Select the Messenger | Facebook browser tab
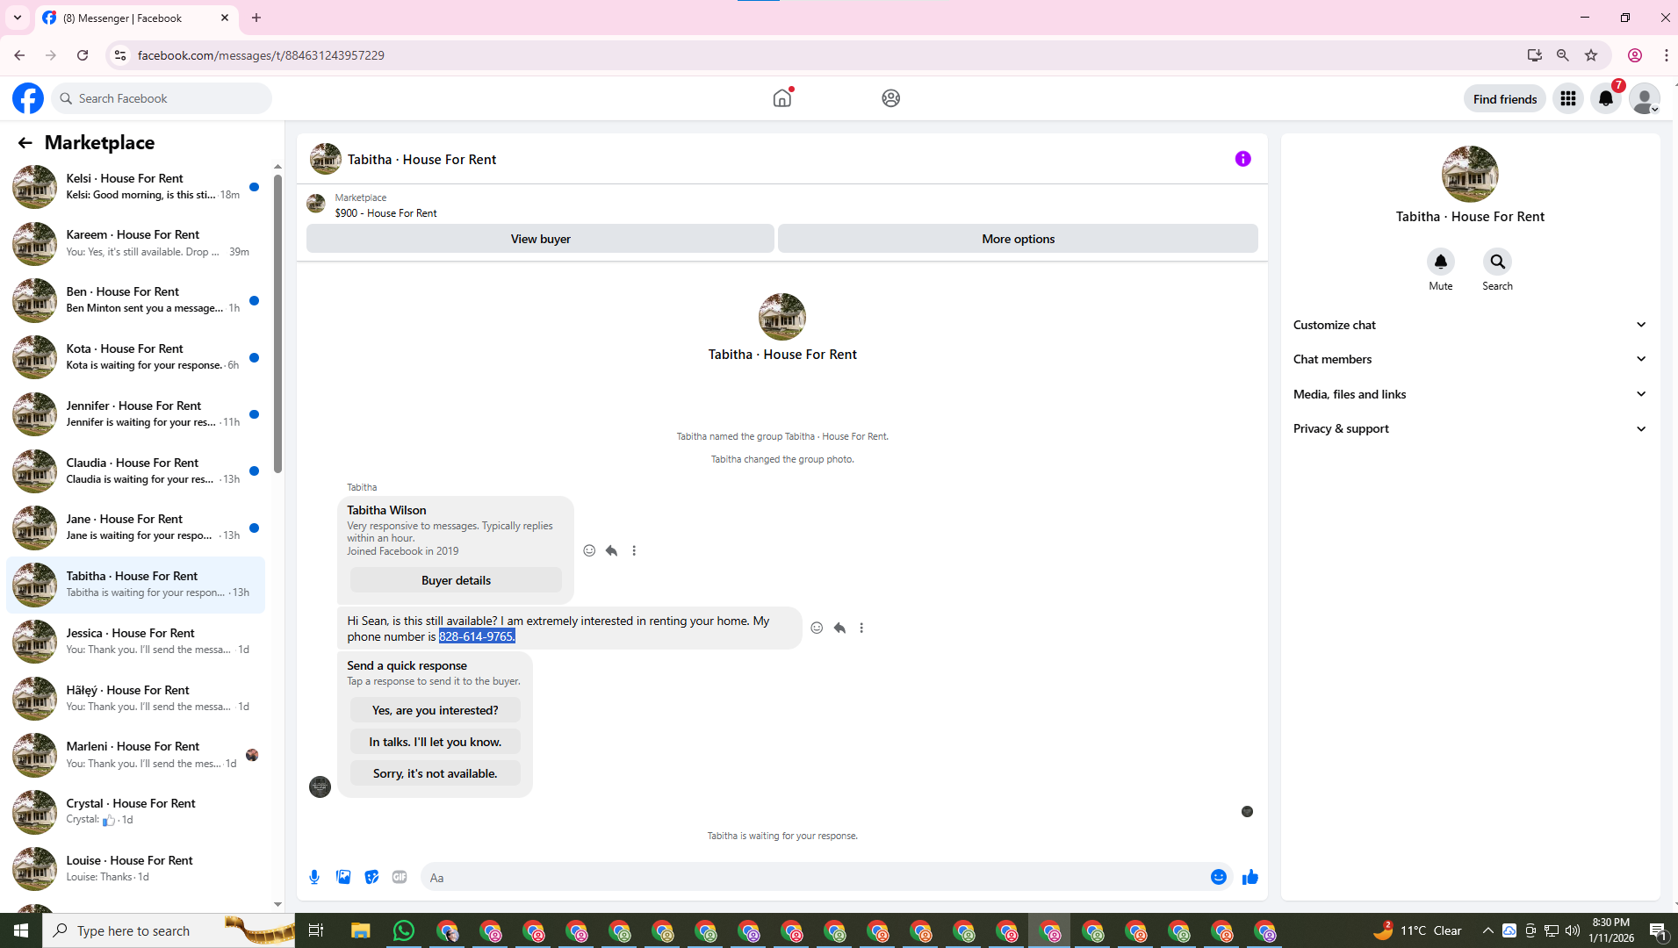 pos(136,18)
